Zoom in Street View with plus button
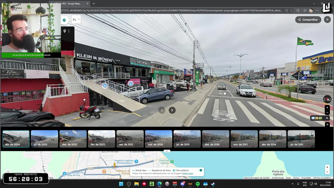 (x=327, y=108)
